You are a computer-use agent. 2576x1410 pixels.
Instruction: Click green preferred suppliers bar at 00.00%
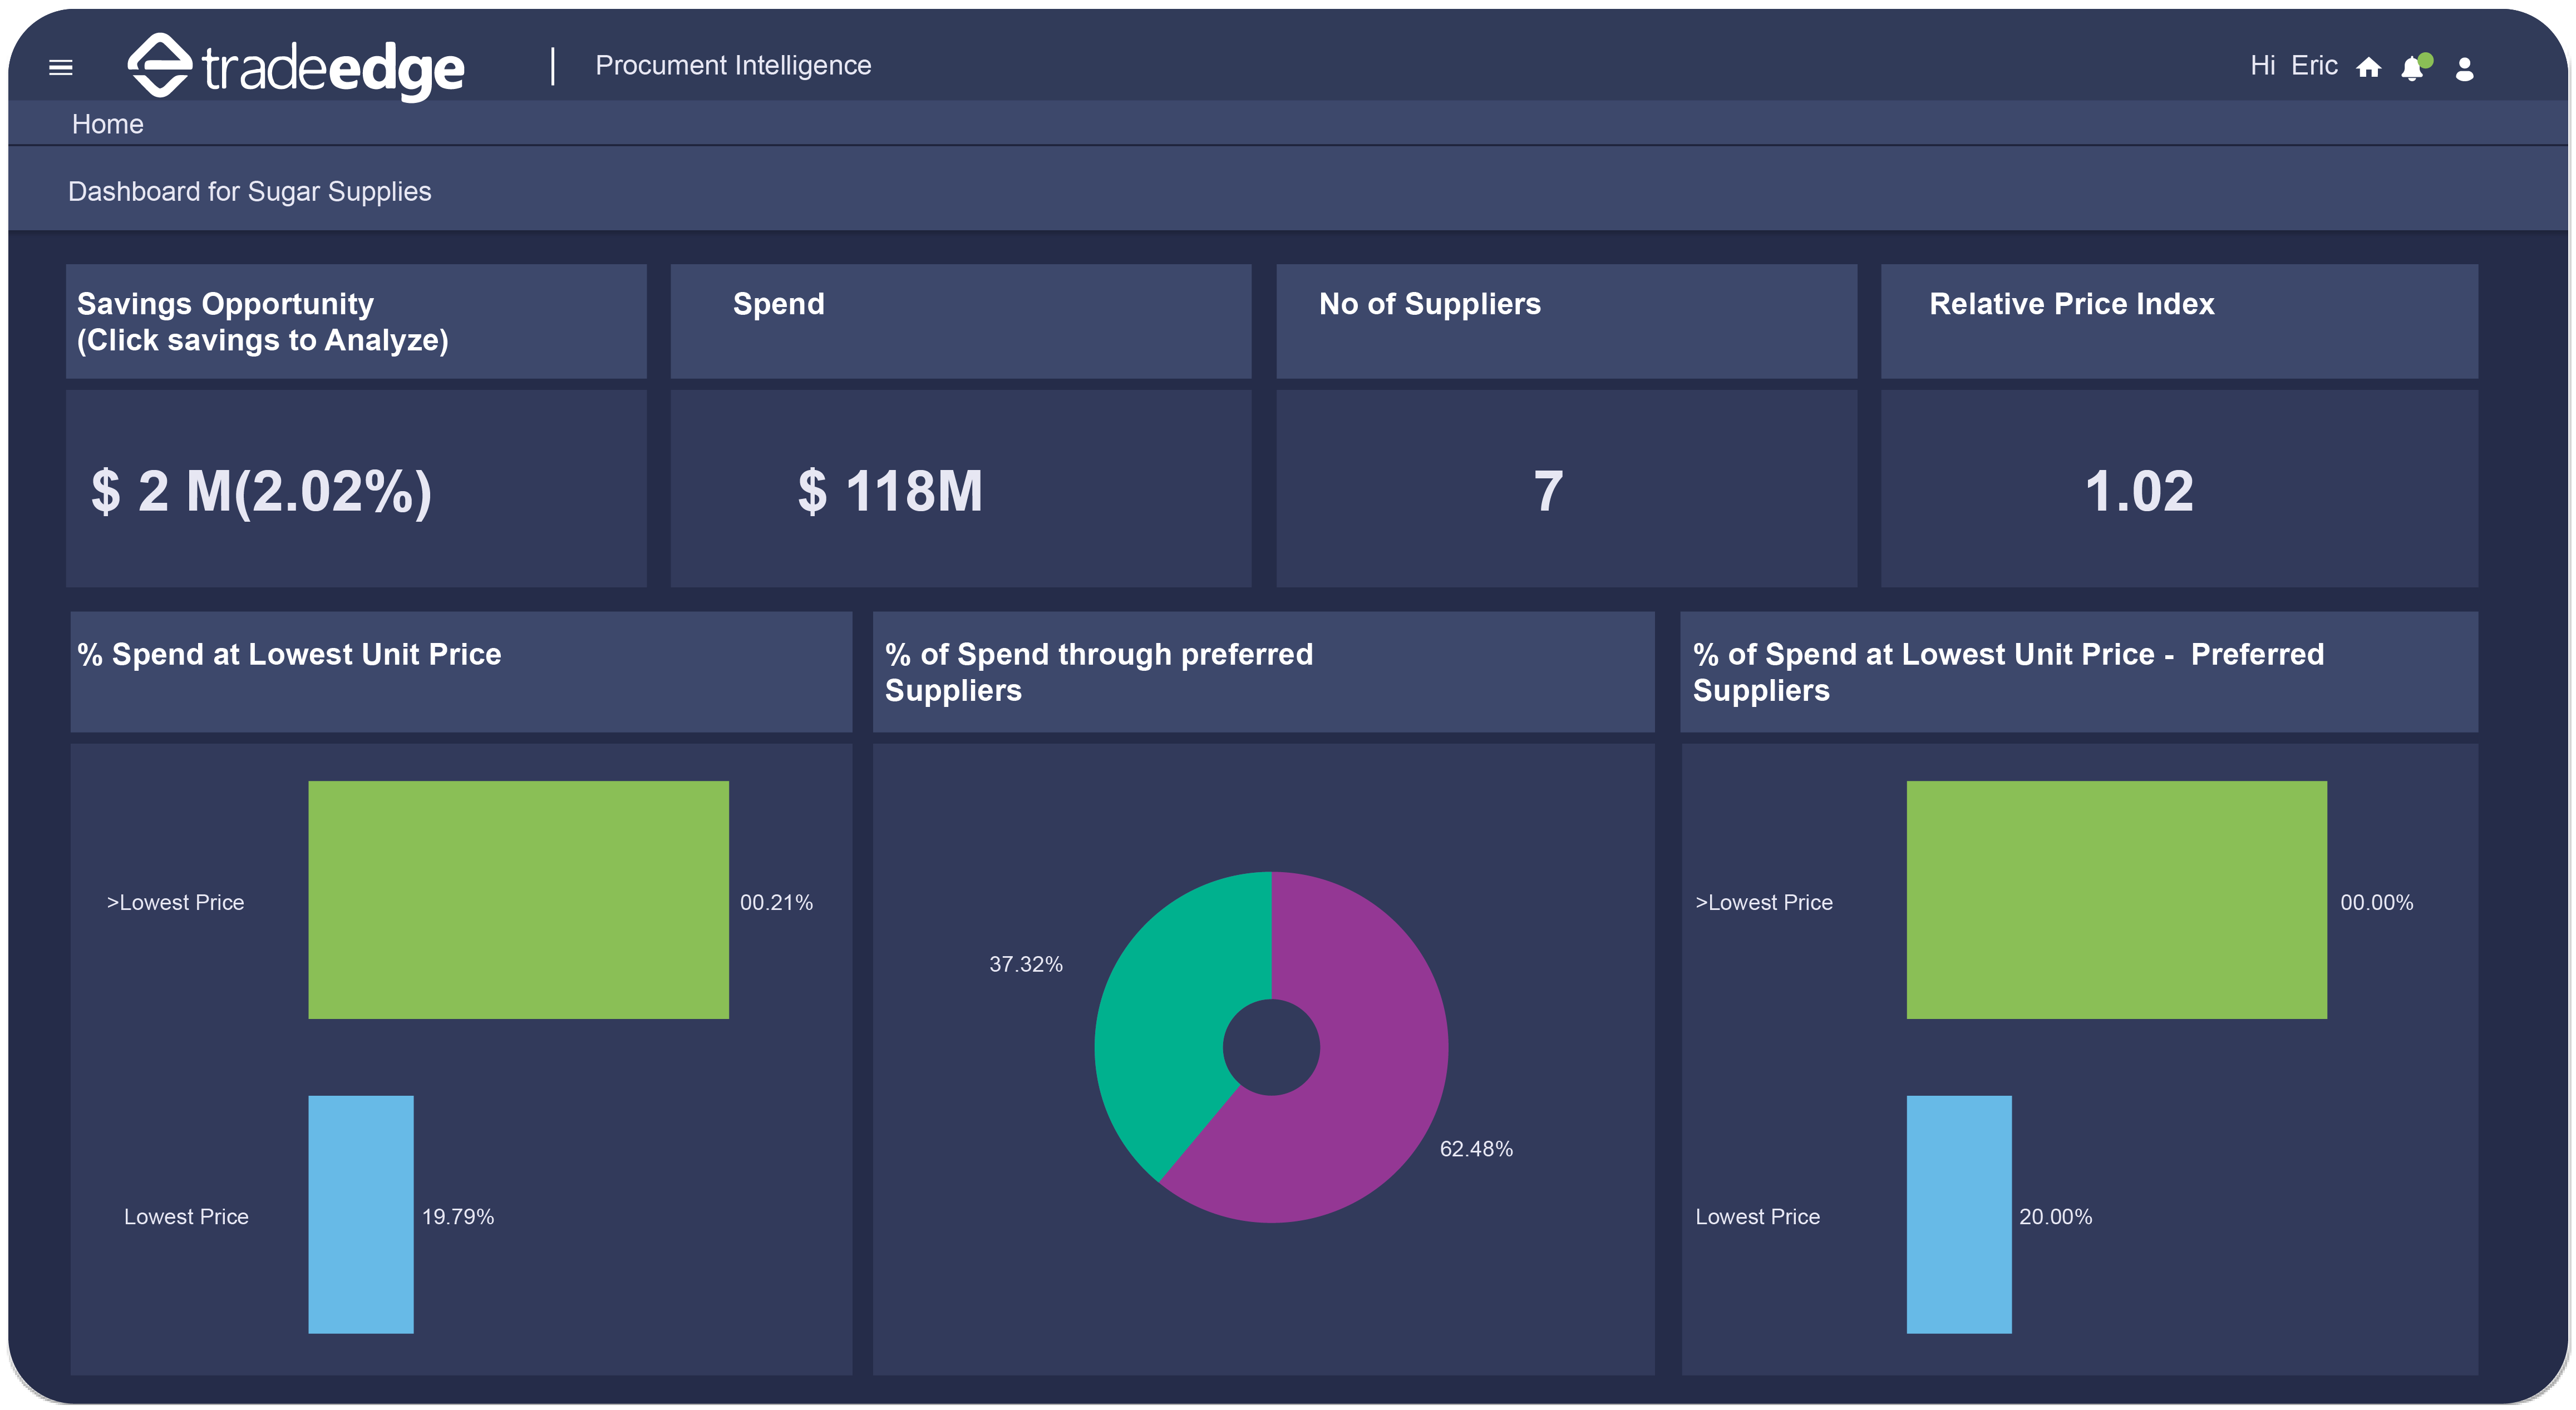2116,899
